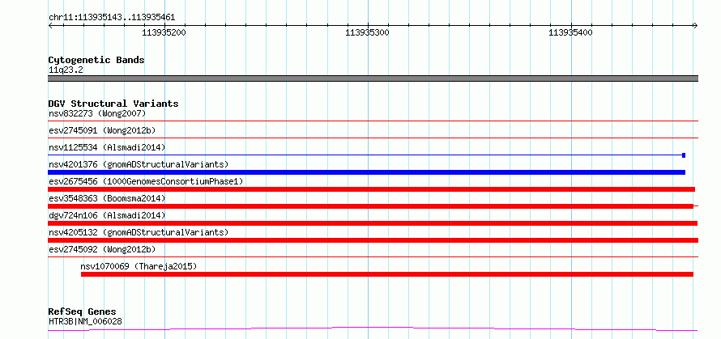This screenshot has height=339, width=721.
Task: Click the 113935200 ruler coordinate
Action: pyautogui.click(x=164, y=32)
